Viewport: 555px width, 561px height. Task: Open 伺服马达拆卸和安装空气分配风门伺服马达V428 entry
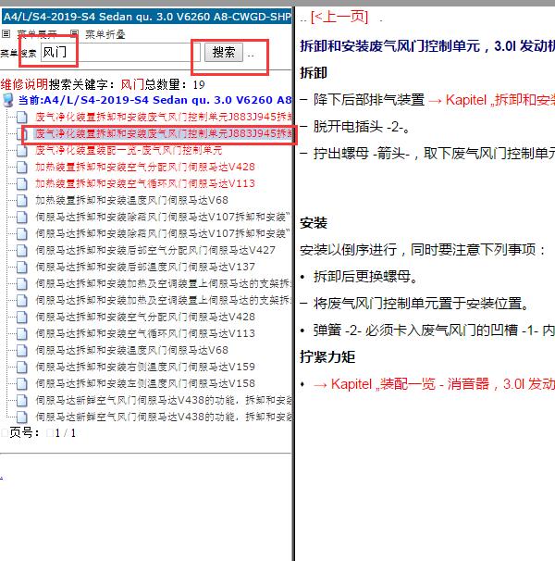145,317
